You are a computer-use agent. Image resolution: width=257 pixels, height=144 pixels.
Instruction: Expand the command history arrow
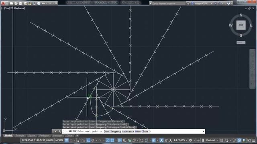point(204,131)
